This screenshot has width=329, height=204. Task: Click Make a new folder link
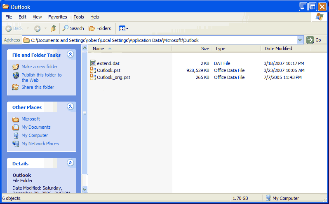[x=40, y=67]
